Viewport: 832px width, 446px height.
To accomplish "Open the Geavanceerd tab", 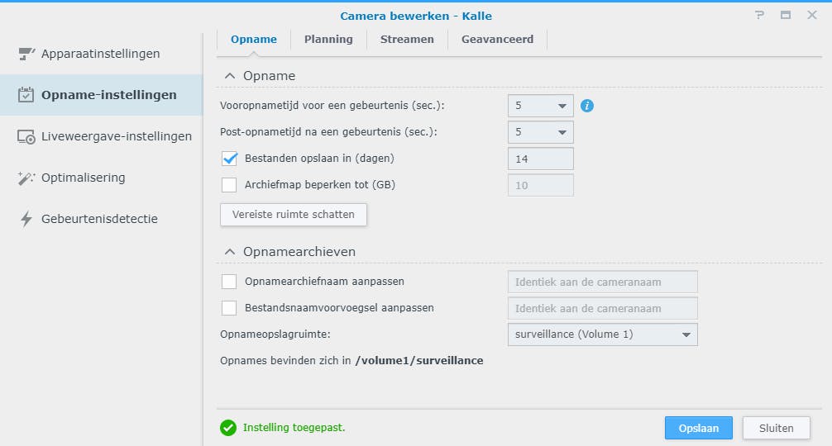I will (497, 39).
